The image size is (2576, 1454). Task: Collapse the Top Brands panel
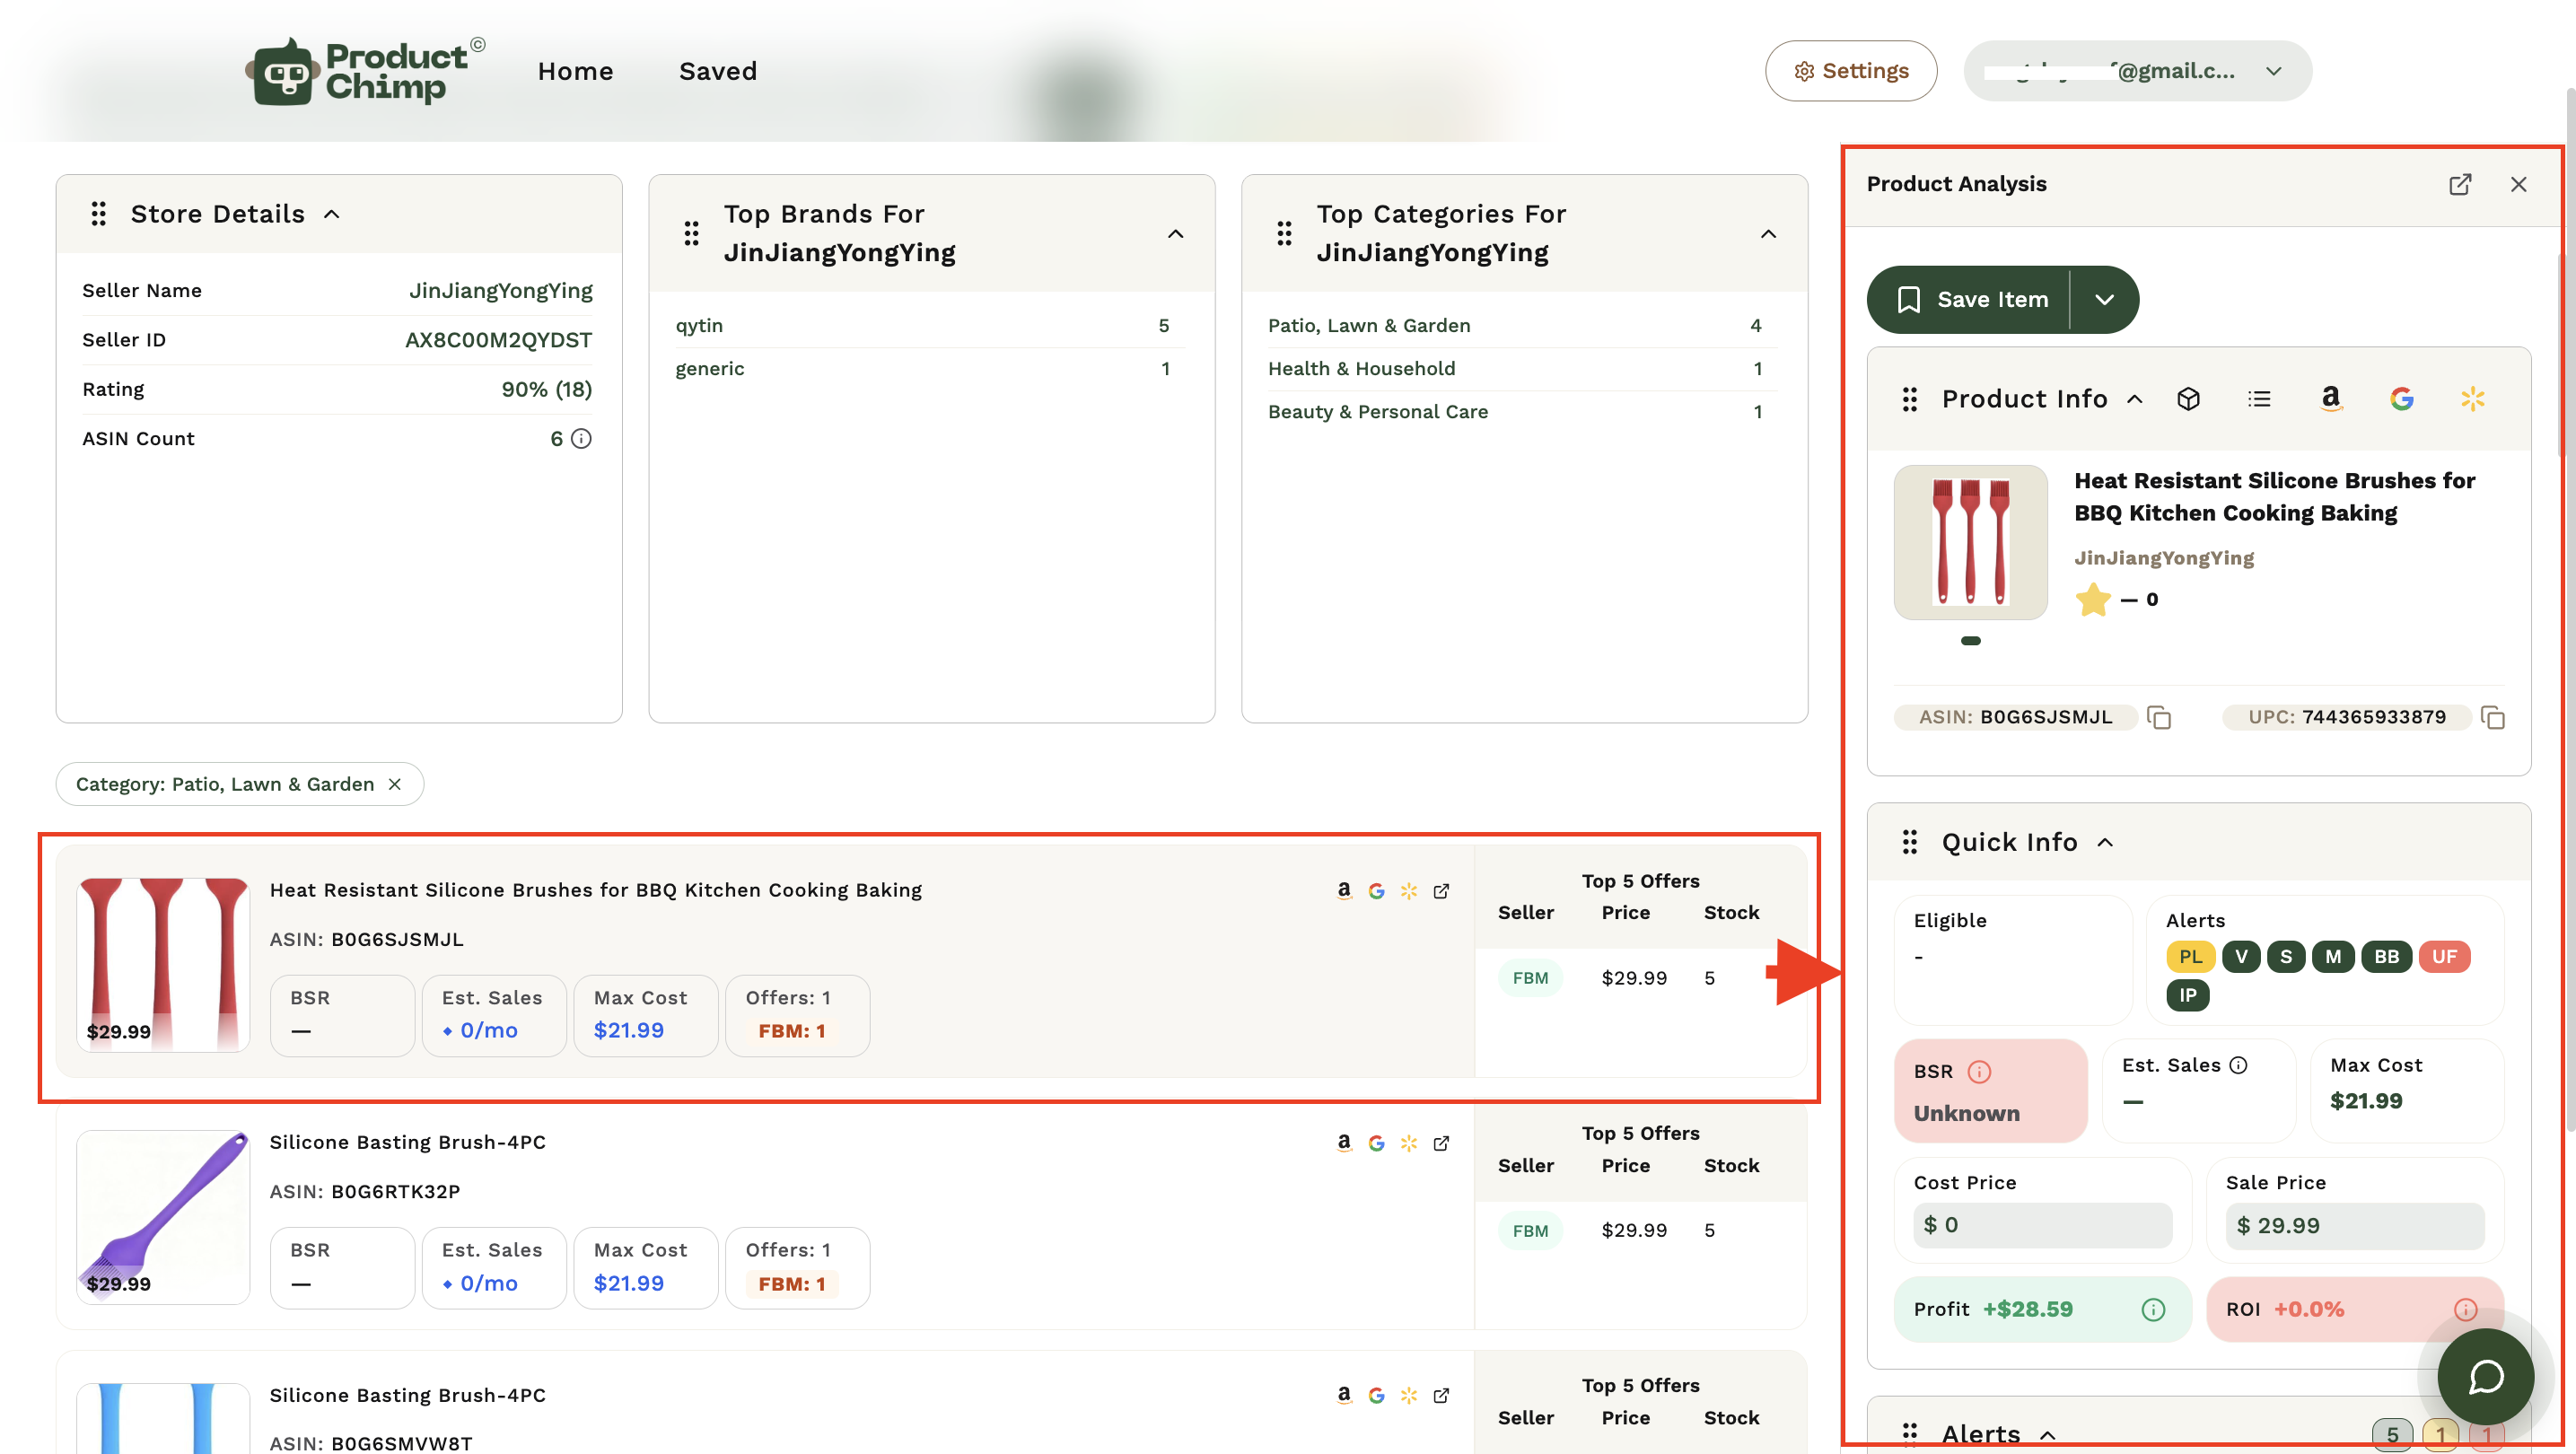[x=1176, y=234]
